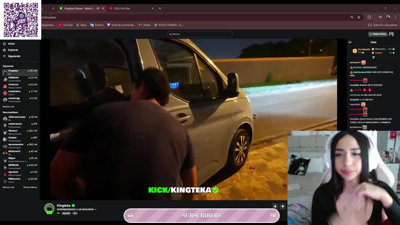Mute the Kingteka Stream tab audio icon
This screenshot has width=400, height=225.
point(98,8)
